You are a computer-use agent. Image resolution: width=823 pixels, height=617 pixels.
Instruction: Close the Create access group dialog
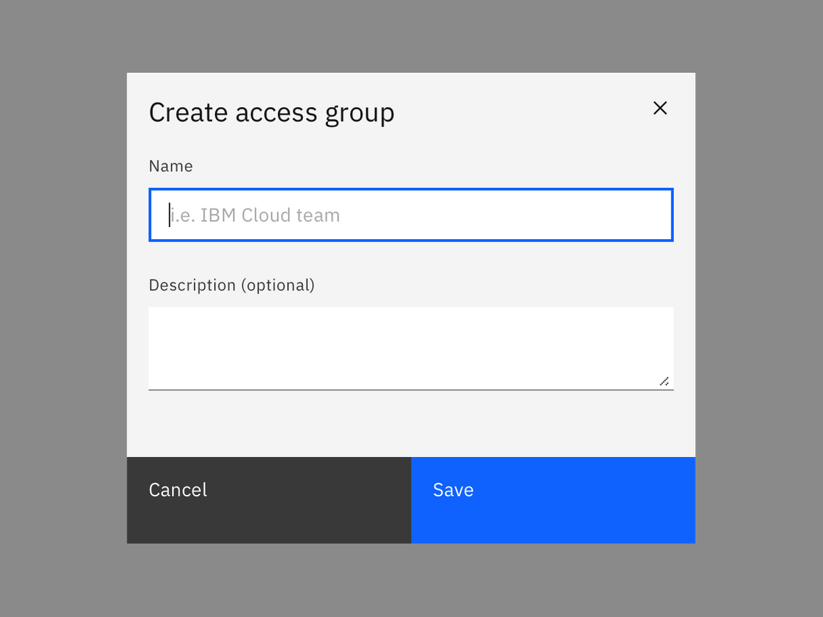pyautogui.click(x=660, y=108)
